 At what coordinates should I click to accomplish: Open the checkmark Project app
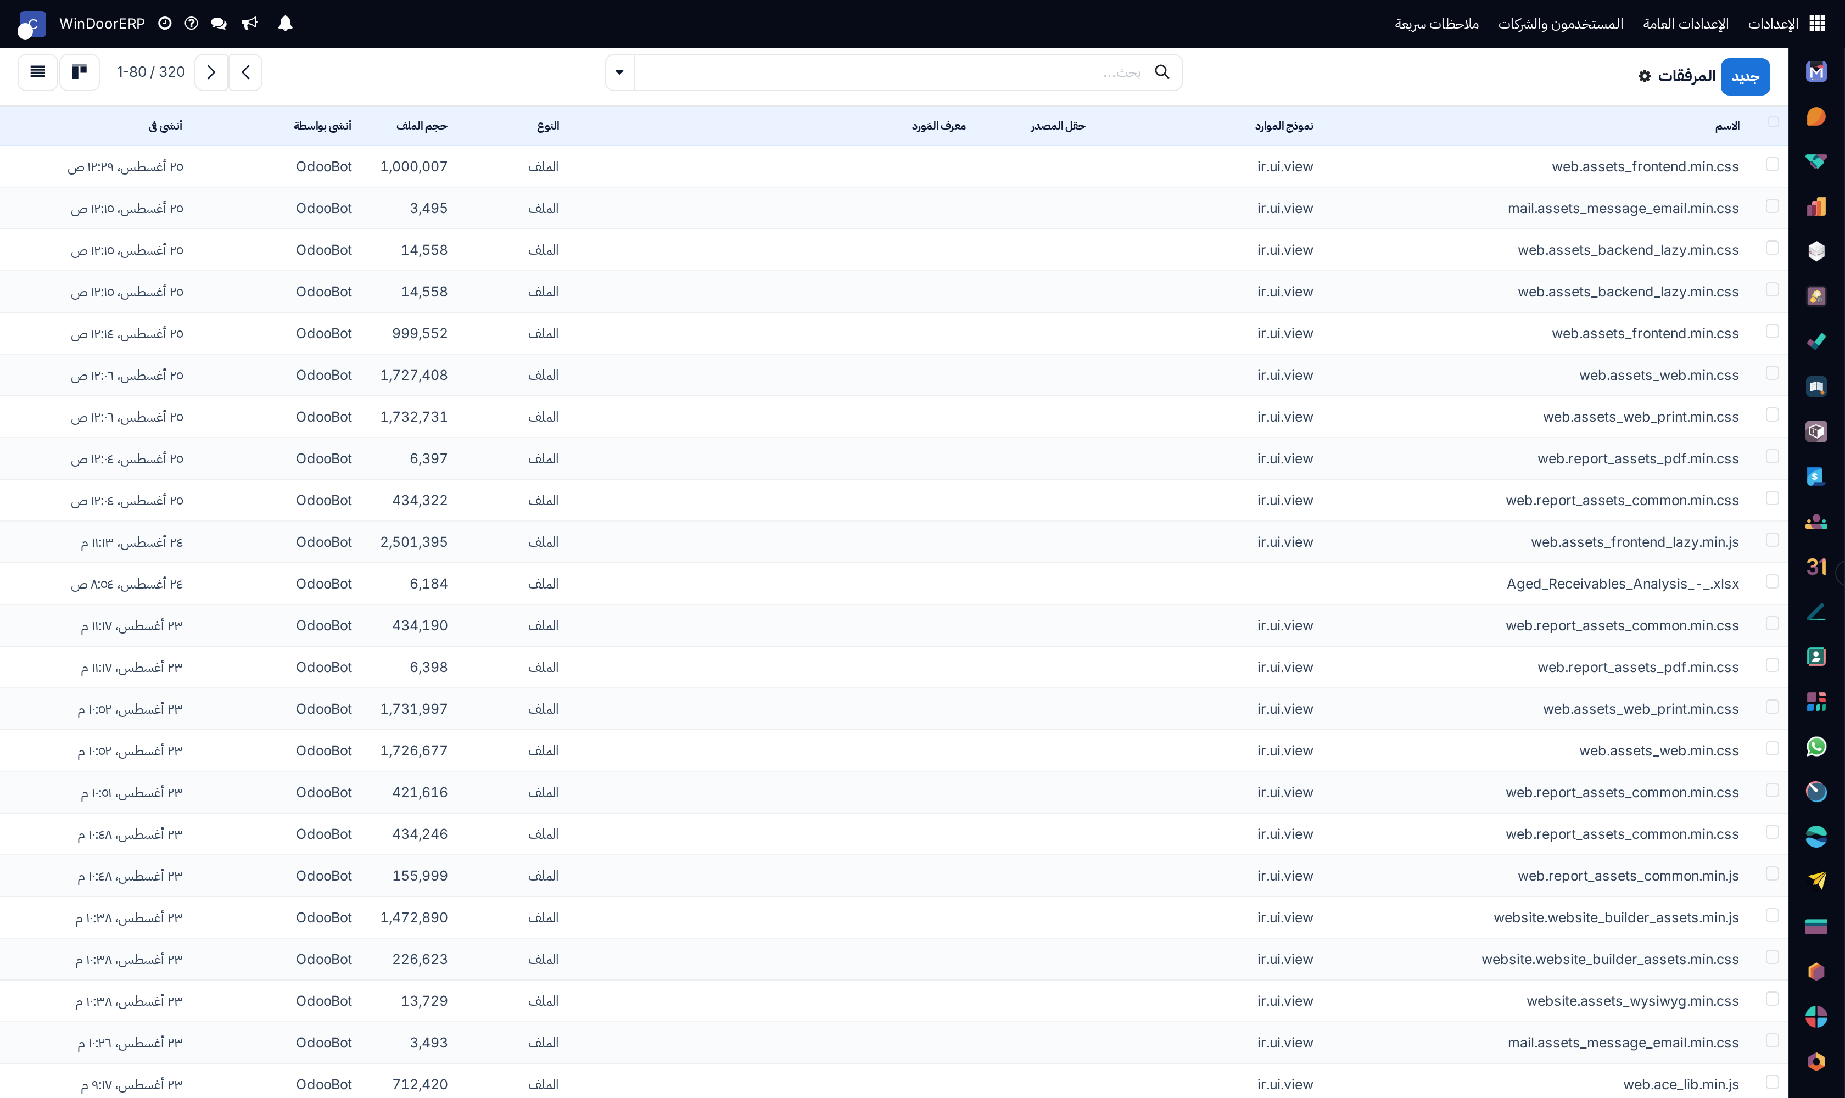coord(1816,341)
